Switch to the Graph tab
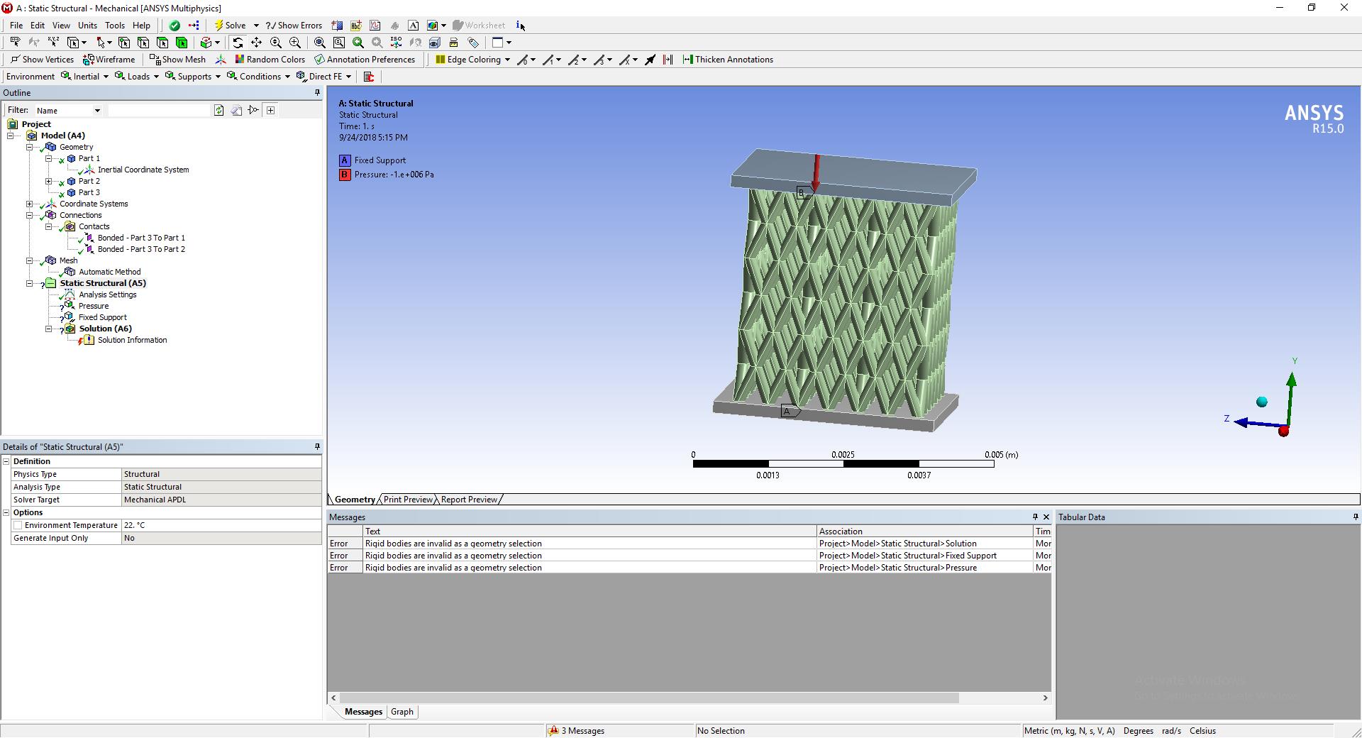 point(402,712)
